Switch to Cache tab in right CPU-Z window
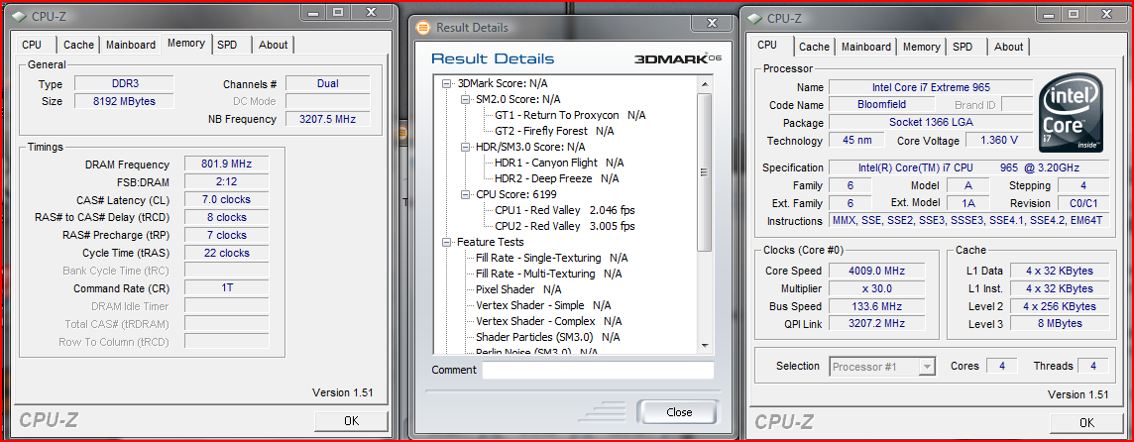This screenshot has height=442, width=1134. (815, 47)
